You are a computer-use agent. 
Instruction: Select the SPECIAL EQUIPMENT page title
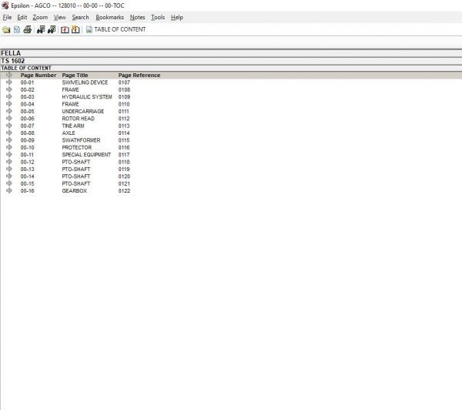(x=86, y=155)
